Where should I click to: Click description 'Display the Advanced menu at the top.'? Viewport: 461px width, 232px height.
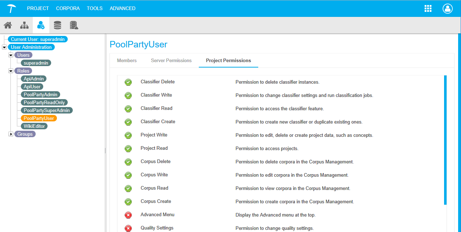click(x=276, y=215)
